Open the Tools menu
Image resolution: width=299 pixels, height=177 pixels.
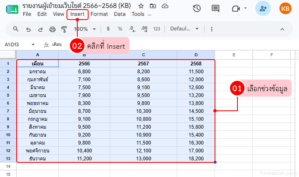click(138, 14)
